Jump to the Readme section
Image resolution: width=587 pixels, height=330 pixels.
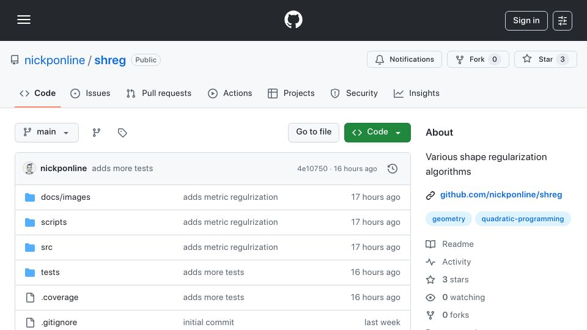click(458, 244)
